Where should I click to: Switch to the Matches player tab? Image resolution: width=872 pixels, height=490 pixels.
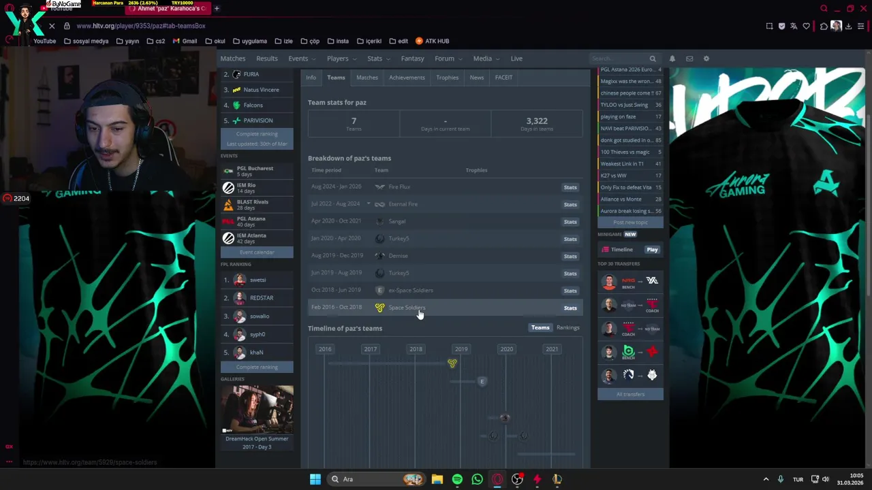pyautogui.click(x=367, y=78)
